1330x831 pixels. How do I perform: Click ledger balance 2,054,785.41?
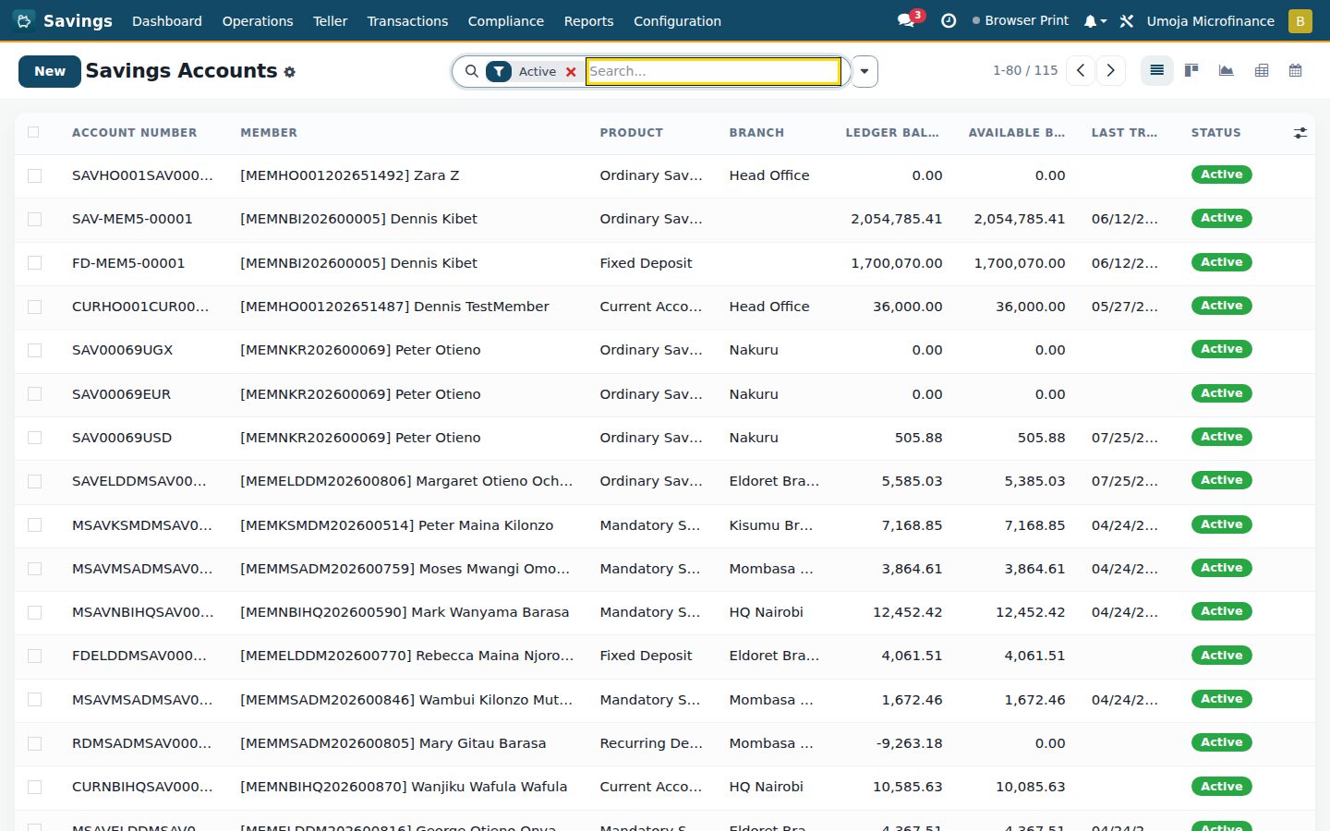coord(896,219)
